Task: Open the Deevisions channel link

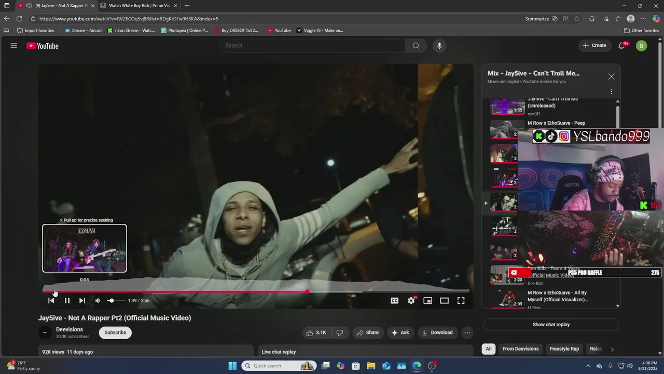Action: (x=70, y=329)
